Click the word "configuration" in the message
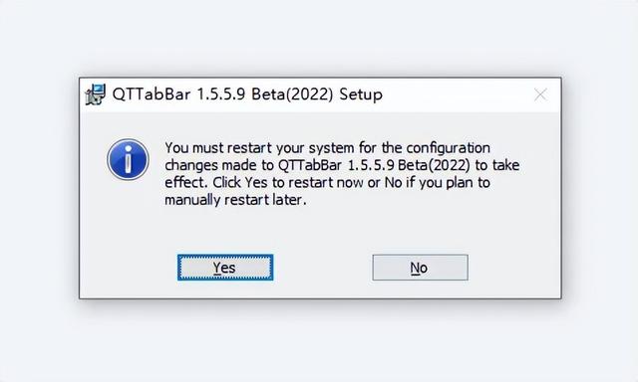The width and height of the screenshot is (638, 382). click(449, 148)
